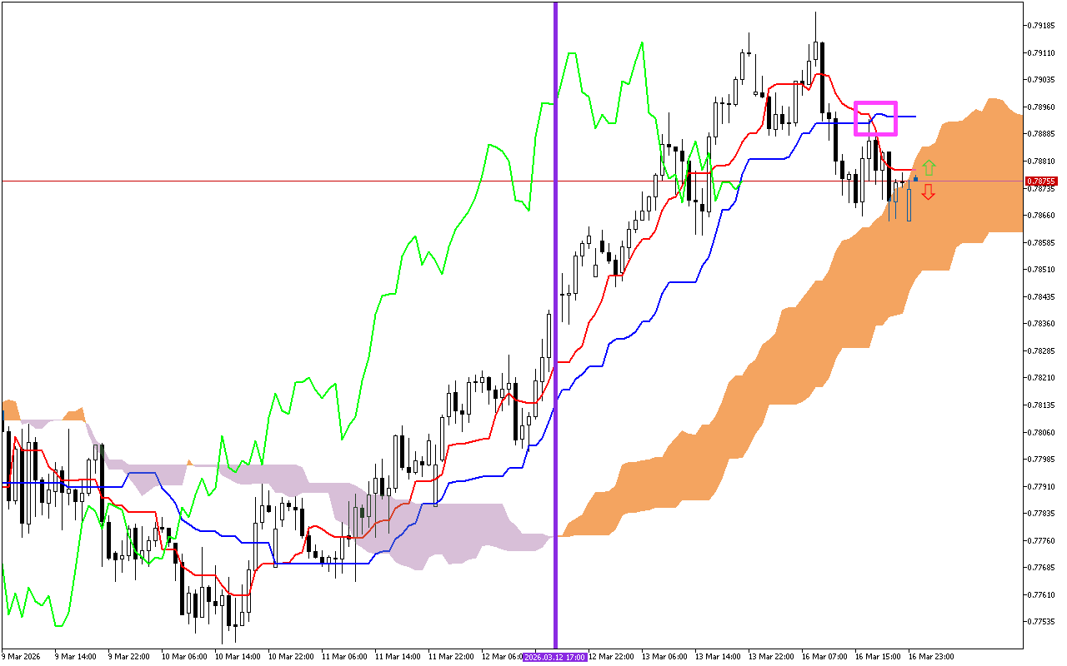Select the blue outlined candle at far right
The width and height of the screenshot is (1067, 666).
pos(909,204)
